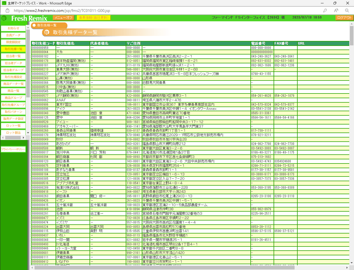Click sidebar horizontal scroll right arrow
The image size is (354, 270).
(x=23, y=137)
